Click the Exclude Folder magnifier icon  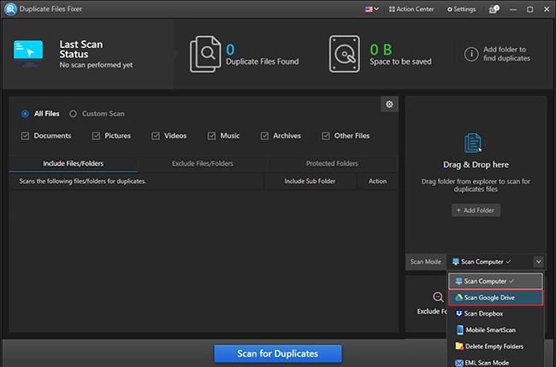pos(438,297)
